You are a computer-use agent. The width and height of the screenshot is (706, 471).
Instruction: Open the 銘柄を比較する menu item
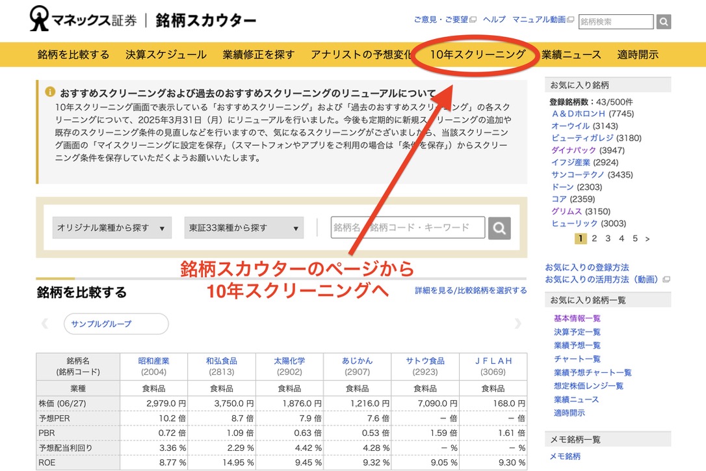point(73,55)
